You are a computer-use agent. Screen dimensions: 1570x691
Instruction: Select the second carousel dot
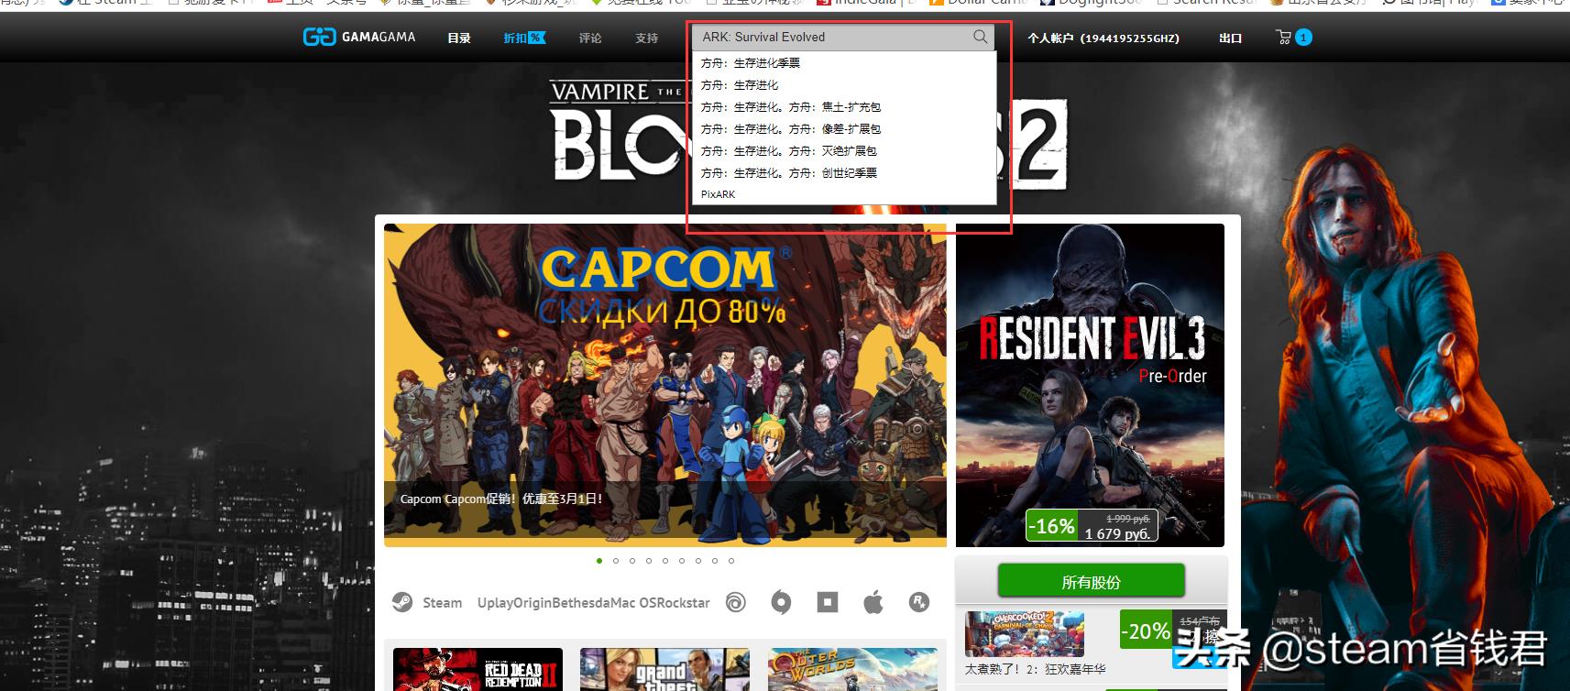tap(616, 561)
